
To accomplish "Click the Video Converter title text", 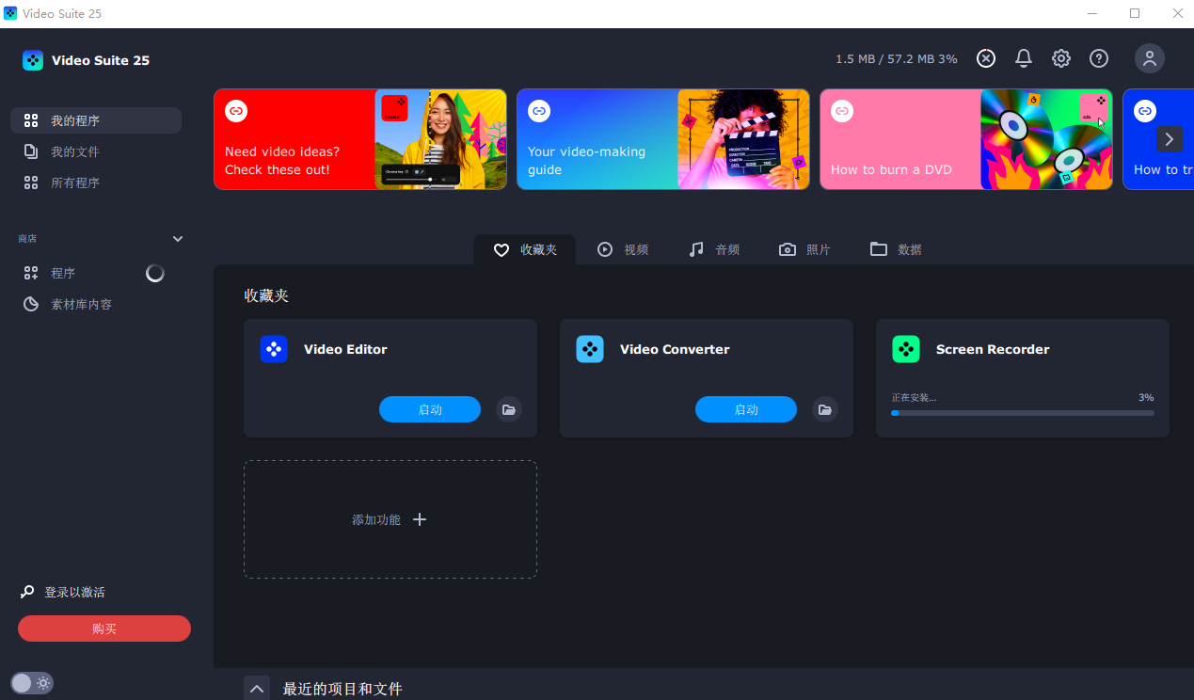I will (x=675, y=349).
